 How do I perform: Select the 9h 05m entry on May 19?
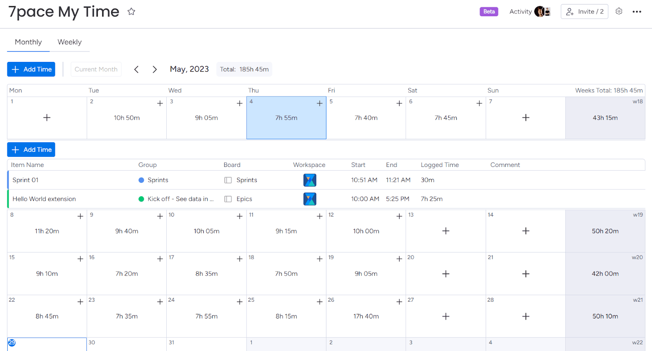click(x=366, y=274)
